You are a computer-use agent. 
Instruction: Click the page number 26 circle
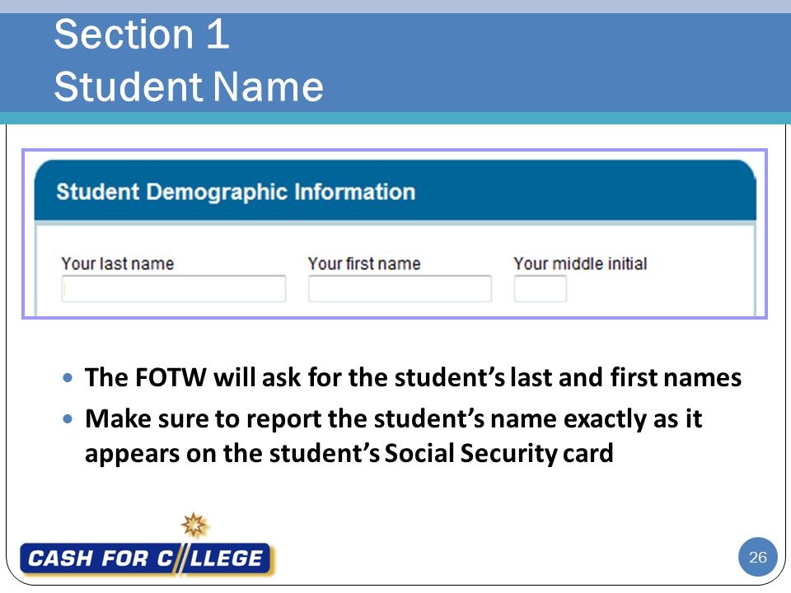pyautogui.click(x=758, y=558)
